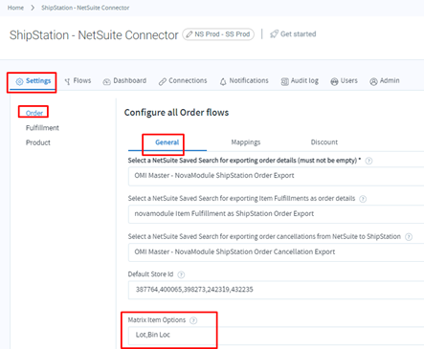Click the Flows branch icon
This screenshot has width=424, height=349.
(x=67, y=82)
